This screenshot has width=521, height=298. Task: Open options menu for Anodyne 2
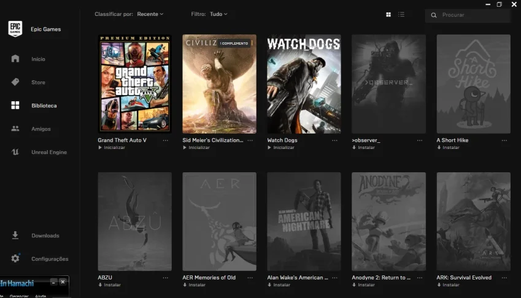(420, 278)
